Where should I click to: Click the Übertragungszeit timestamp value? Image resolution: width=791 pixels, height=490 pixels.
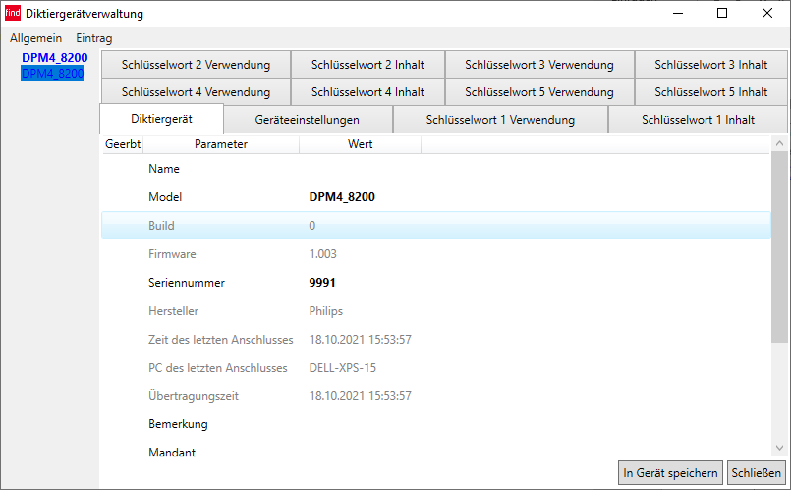tap(361, 396)
